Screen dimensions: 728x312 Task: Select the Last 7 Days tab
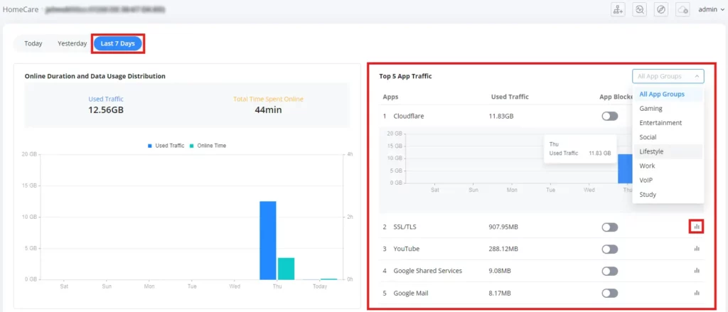[x=118, y=43]
